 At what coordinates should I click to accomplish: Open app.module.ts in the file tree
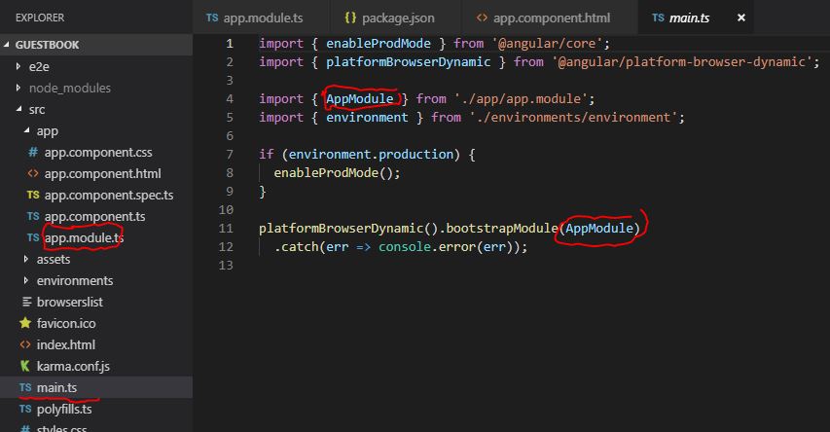point(84,237)
